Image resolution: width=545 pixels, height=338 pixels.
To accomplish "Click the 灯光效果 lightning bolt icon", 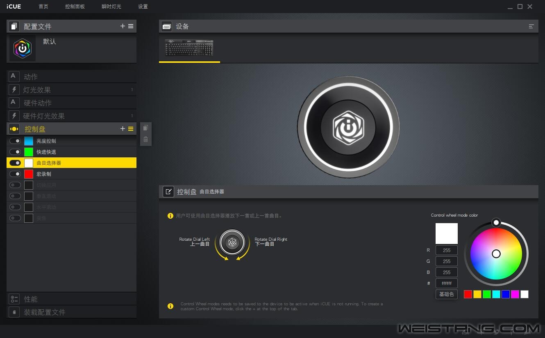I will (14, 90).
